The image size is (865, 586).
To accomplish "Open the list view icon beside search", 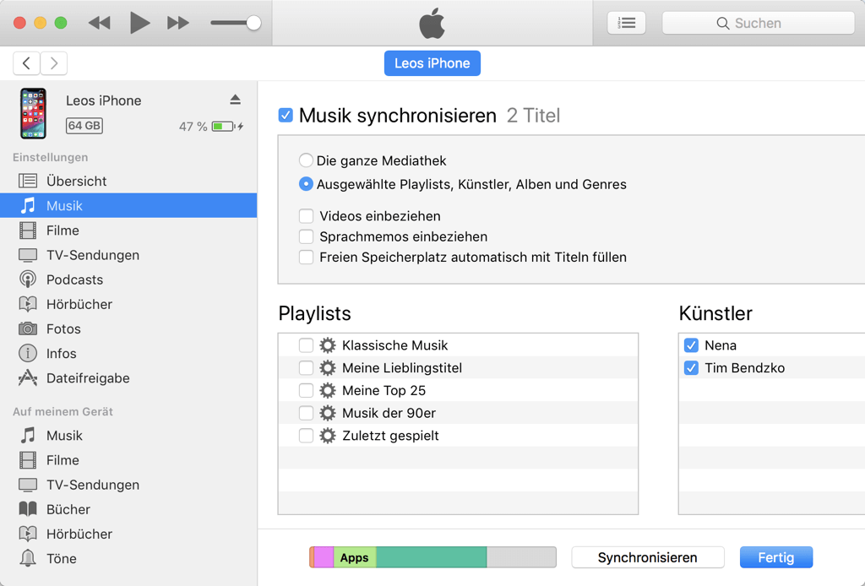I will pos(626,23).
